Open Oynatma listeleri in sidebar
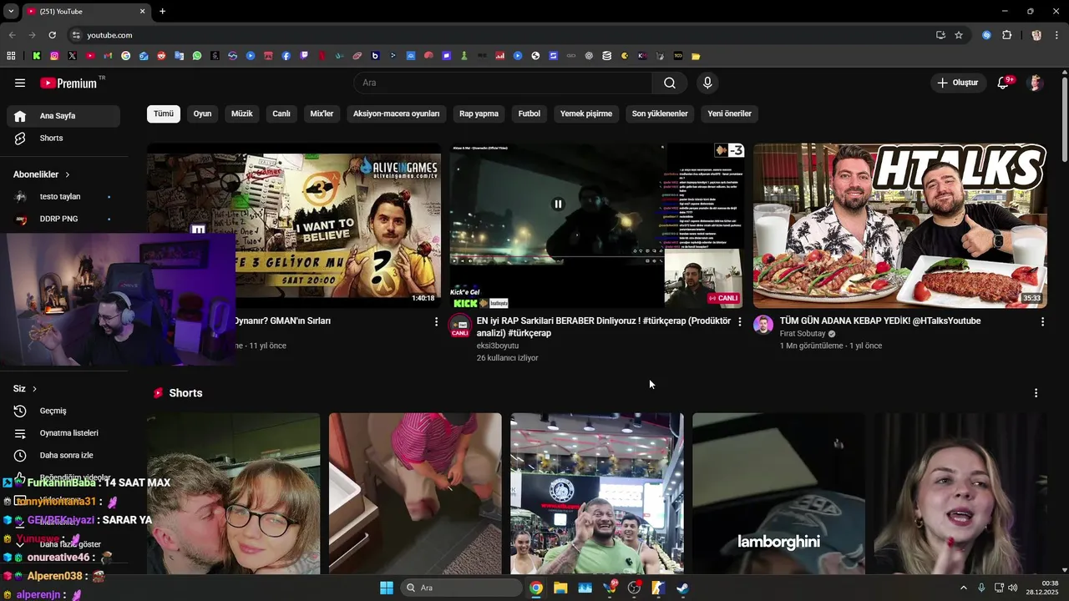 63,433
